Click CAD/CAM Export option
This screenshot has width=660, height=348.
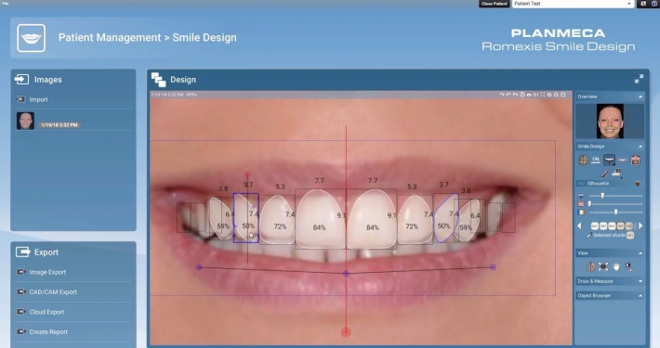[x=53, y=291]
